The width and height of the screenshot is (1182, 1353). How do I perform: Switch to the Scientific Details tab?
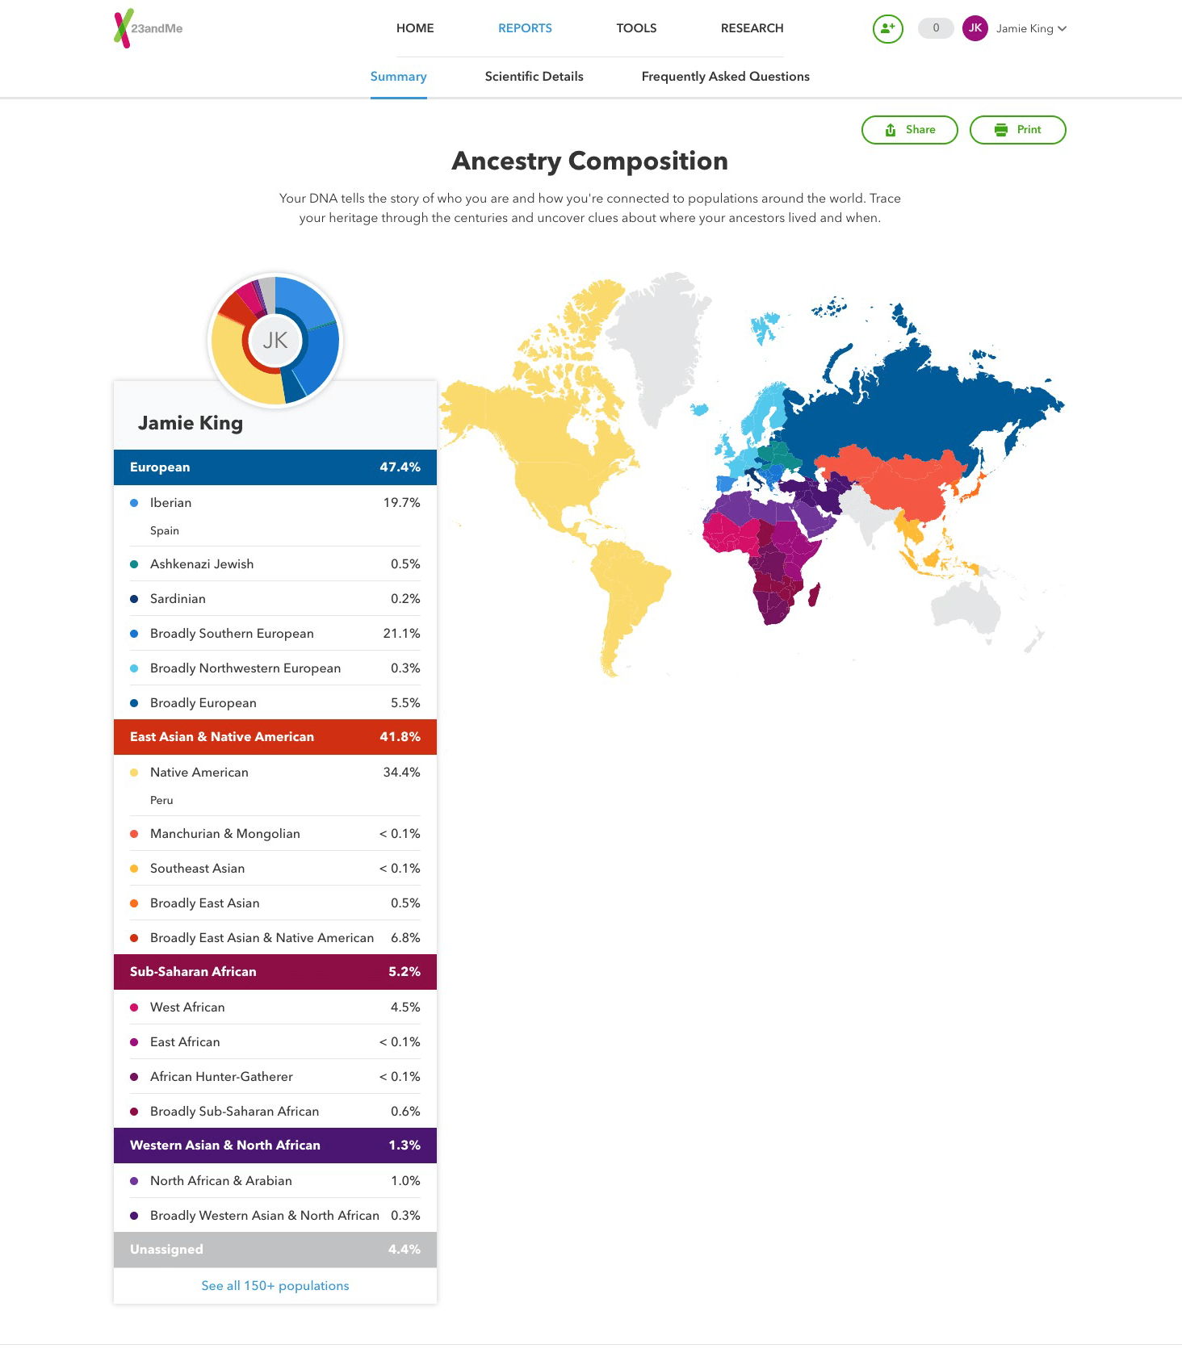[x=534, y=77]
